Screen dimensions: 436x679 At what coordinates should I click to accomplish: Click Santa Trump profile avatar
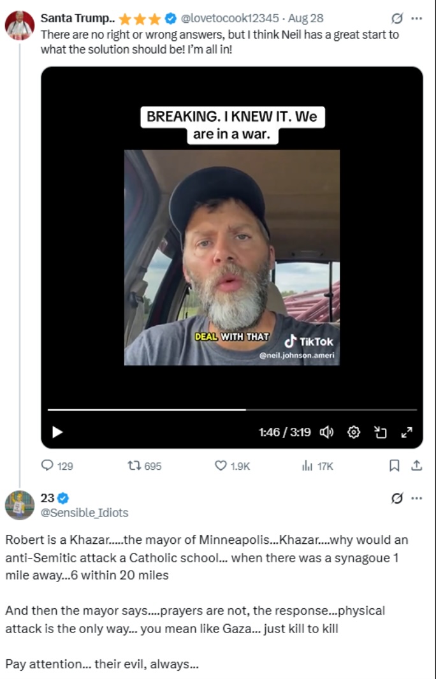[19, 25]
